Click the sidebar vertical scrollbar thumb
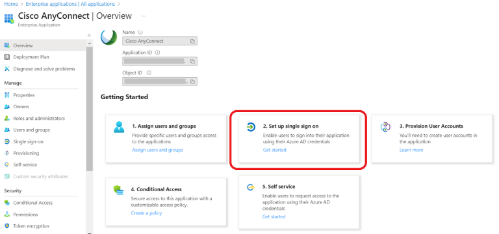499x234 pixels. pos(90,109)
